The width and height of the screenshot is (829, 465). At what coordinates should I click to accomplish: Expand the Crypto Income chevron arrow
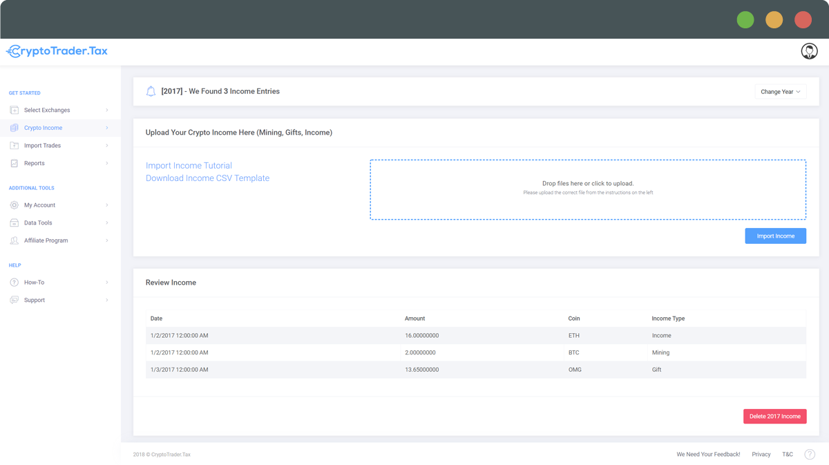coord(107,128)
